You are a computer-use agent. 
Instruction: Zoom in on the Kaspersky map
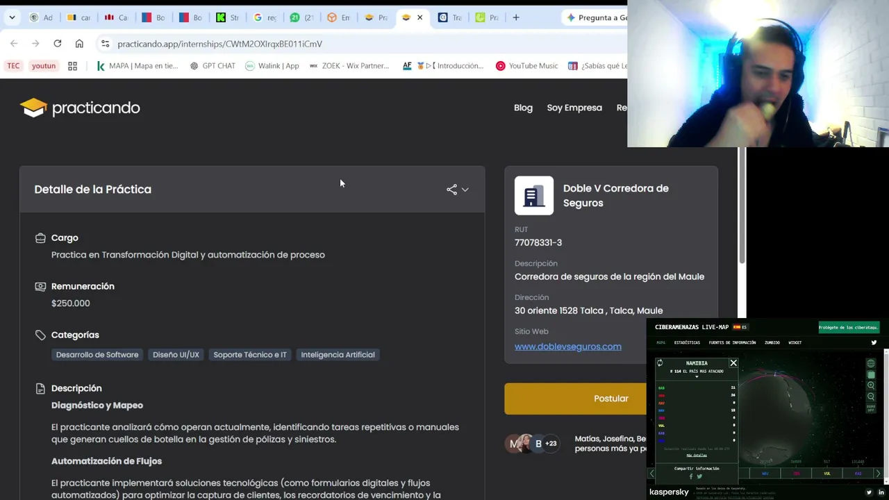pos(871,385)
